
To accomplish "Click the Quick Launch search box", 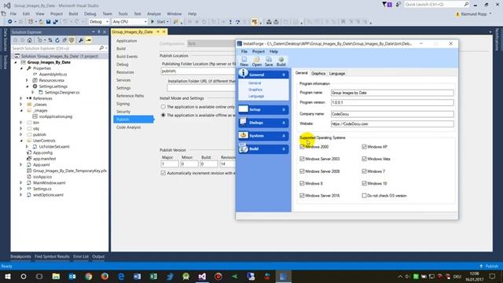I will click(437, 5).
